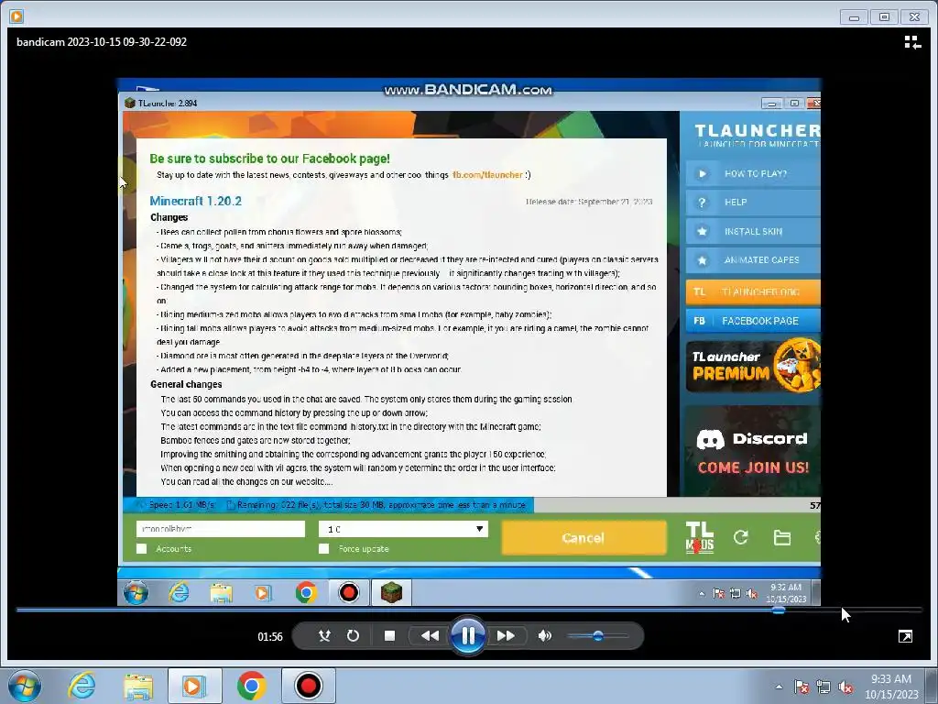
Task: Switch to Library using the top-right icon
Action: [x=912, y=42]
